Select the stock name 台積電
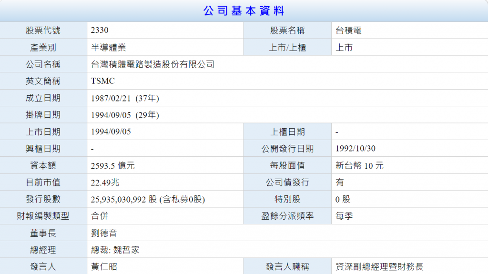Image resolution: width=488 pixels, height=274 pixels. (x=348, y=30)
